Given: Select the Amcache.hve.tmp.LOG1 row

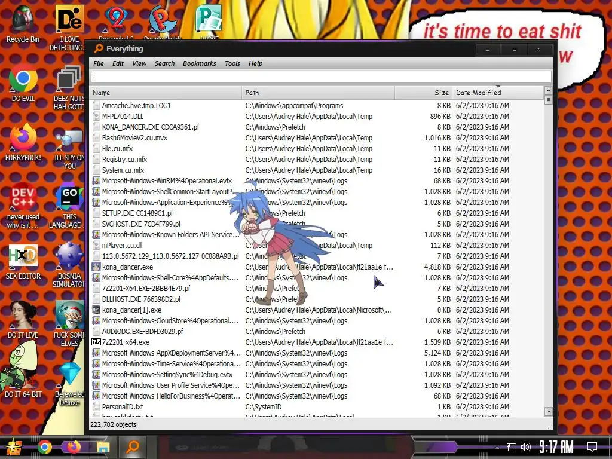Looking at the screenshot, I should coord(317,106).
